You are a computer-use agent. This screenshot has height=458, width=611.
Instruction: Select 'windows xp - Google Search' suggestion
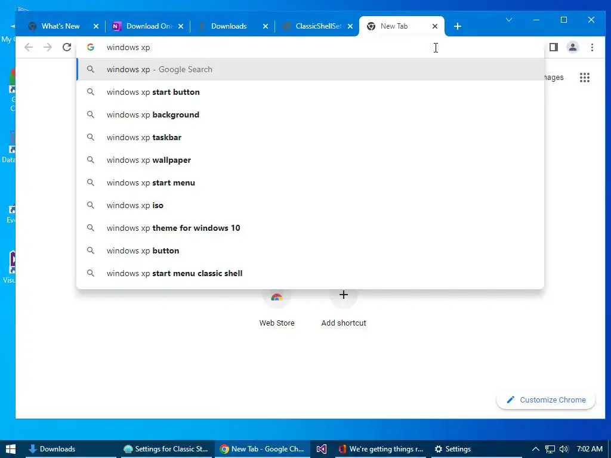[310, 69]
